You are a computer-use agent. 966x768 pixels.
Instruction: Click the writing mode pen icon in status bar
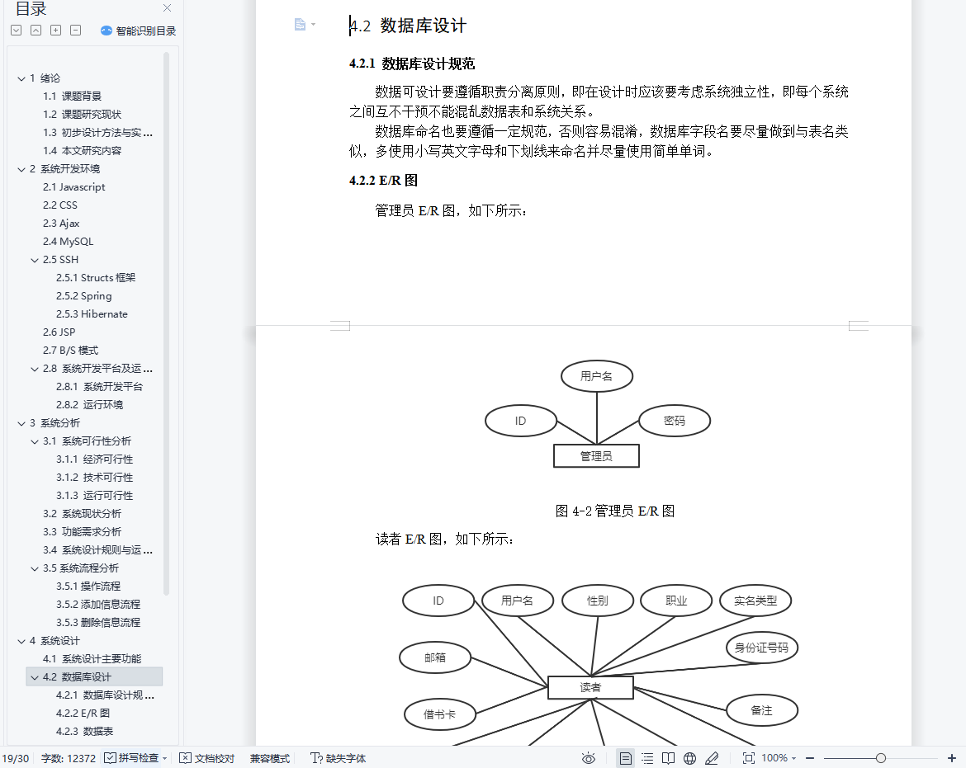pyautogui.click(x=712, y=758)
